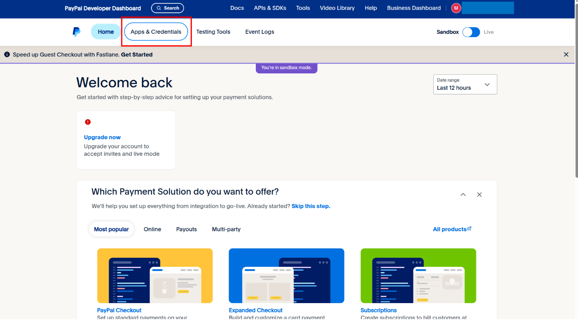Click the PayPal Checkout yellow thumbnail

pos(155,275)
